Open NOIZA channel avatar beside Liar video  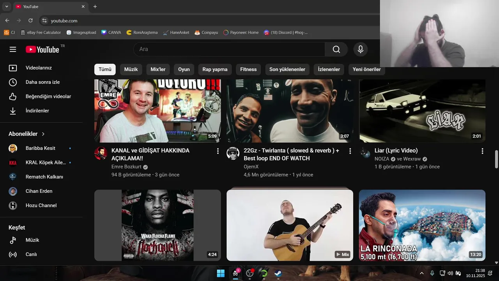[x=365, y=153]
